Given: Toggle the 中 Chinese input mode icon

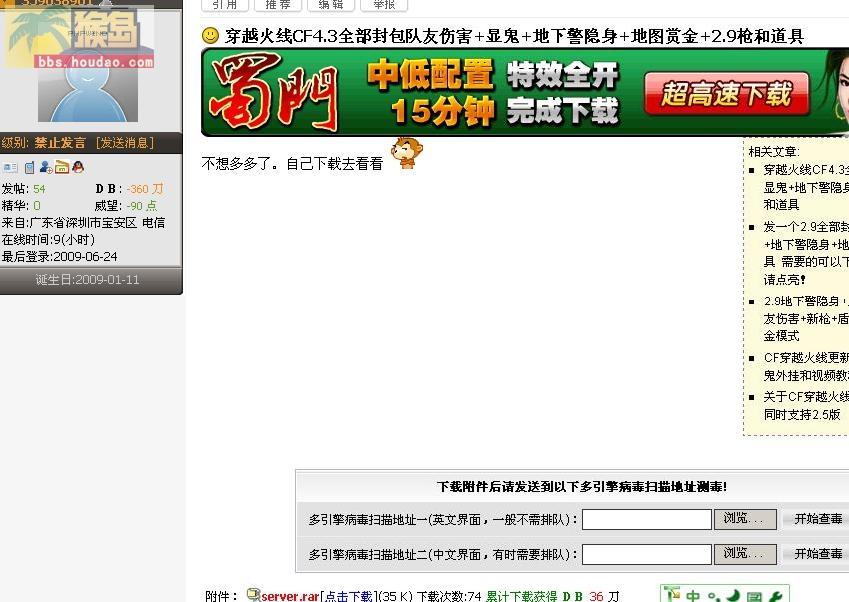Looking at the screenshot, I should 692,595.
